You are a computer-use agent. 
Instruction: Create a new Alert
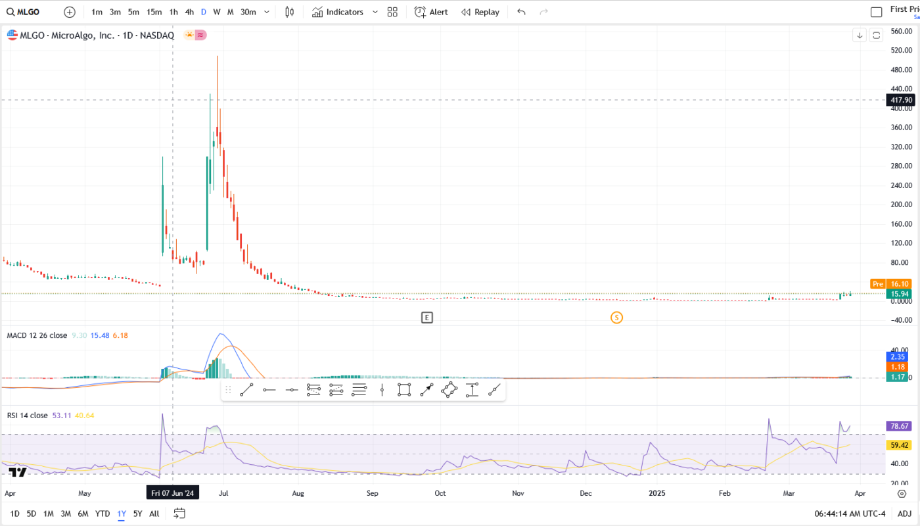430,12
